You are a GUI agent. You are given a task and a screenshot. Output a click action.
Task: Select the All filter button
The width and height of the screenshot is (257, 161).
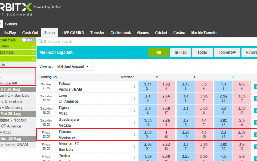159,53
